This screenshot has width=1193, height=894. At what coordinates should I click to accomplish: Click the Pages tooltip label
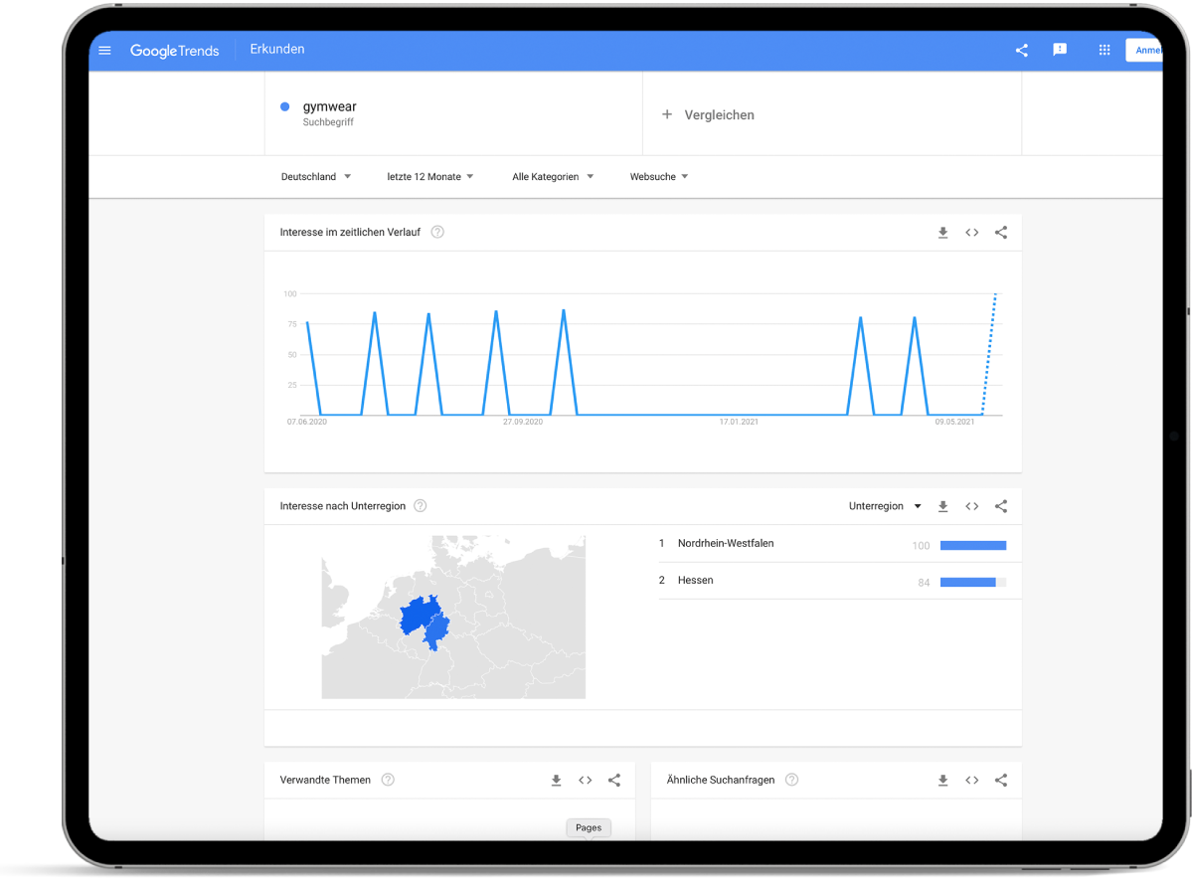point(589,827)
